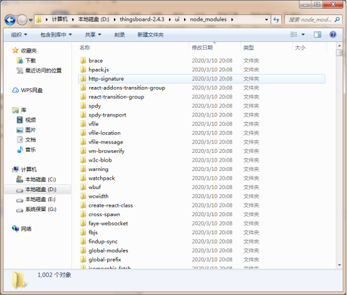The width and height of the screenshot is (347, 295).
Task: Open view options dropdown arrow
Action: (303, 34)
